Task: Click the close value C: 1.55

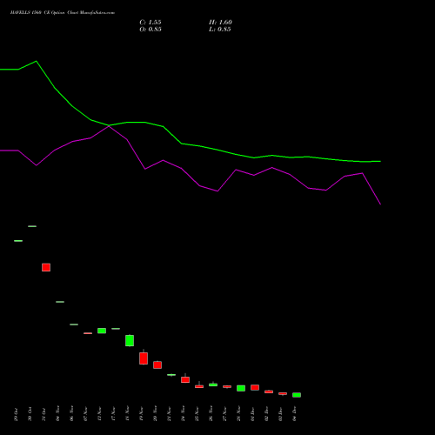Action: click(151, 23)
